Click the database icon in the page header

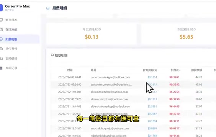[48, 8]
